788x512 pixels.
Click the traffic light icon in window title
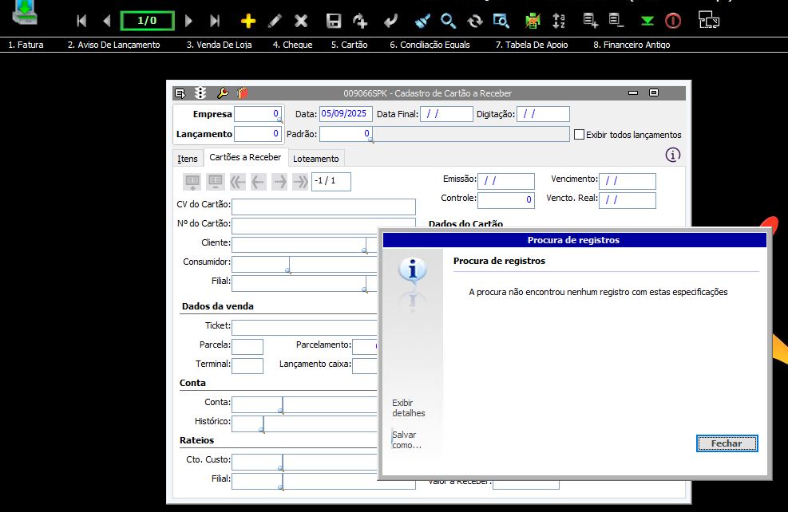pyautogui.click(x=200, y=93)
